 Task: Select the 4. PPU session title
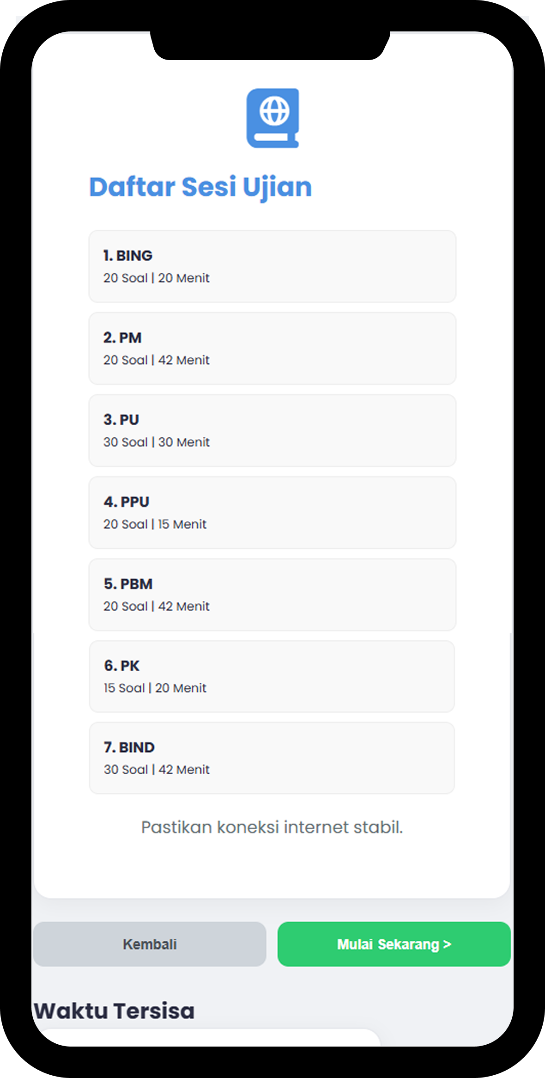point(127,502)
